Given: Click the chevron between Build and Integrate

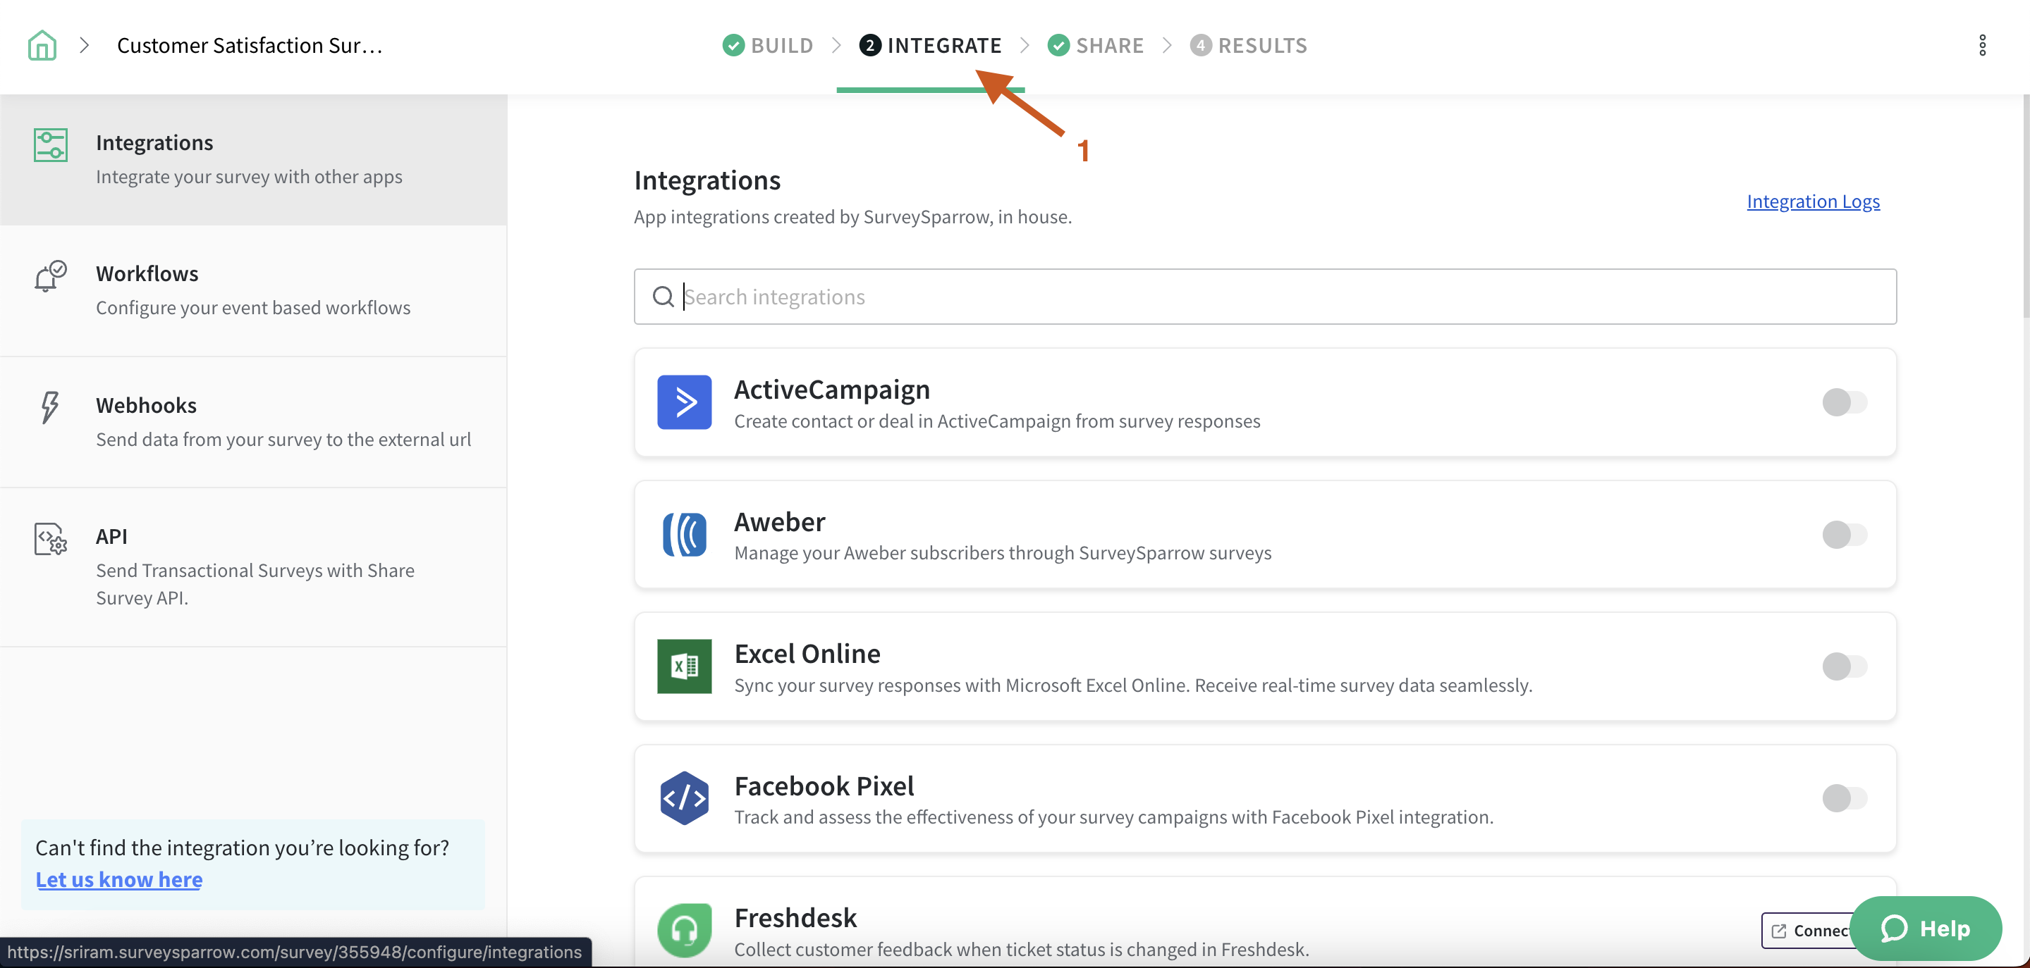Looking at the screenshot, I should tap(836, 46).
